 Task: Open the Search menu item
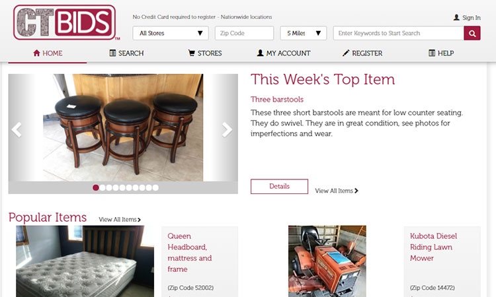(126, 53)
